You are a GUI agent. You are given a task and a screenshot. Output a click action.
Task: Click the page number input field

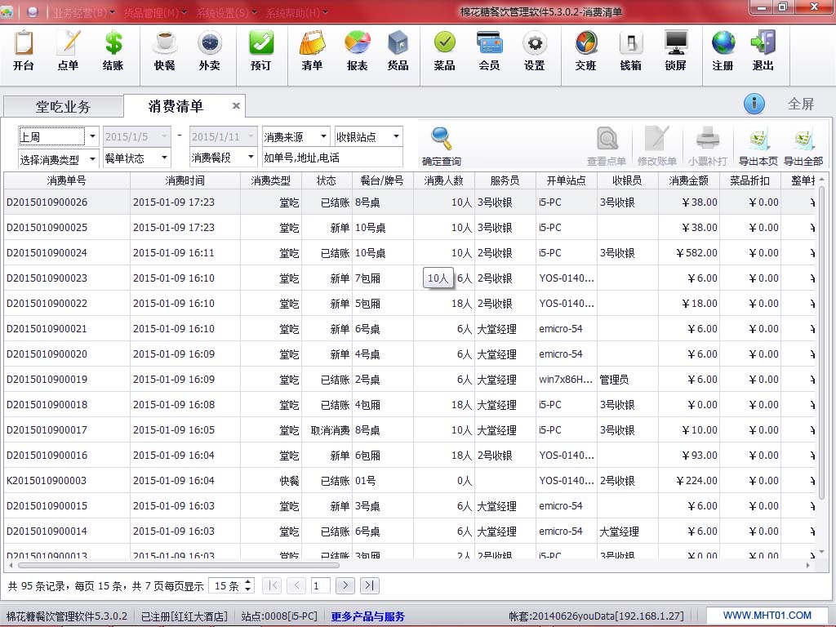click(x=321, y=586)
